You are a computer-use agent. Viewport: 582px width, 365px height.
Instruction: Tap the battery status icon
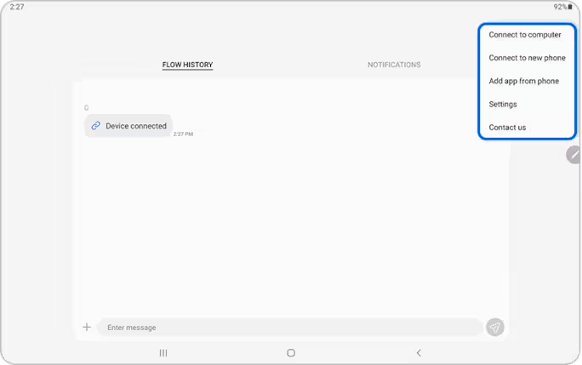[570, 7]
